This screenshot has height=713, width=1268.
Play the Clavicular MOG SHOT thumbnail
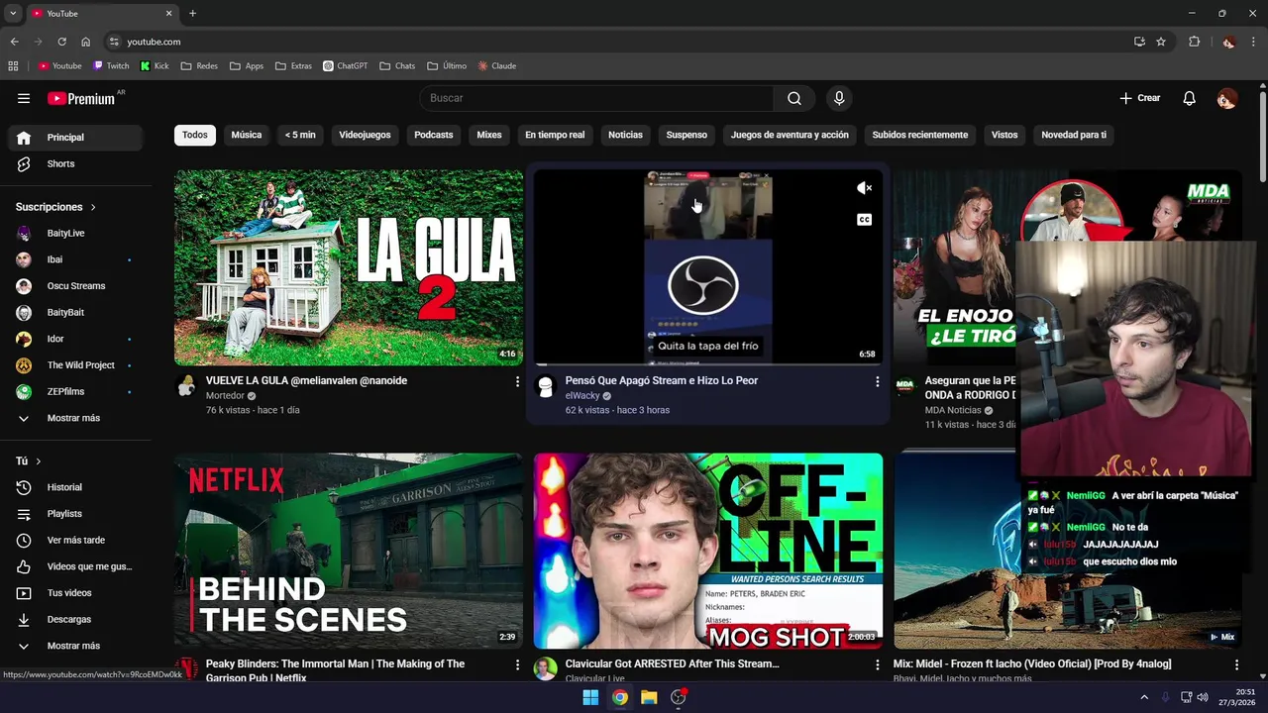[x=708, y=551]
